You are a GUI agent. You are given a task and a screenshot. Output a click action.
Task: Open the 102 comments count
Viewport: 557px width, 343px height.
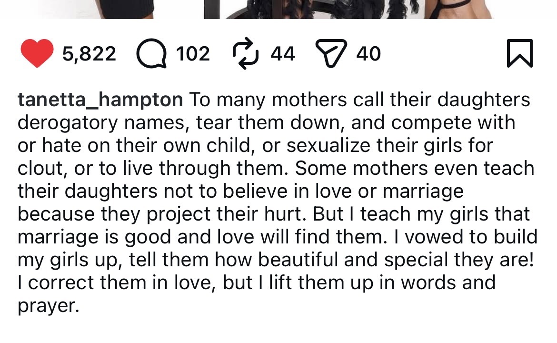[193, 54]
